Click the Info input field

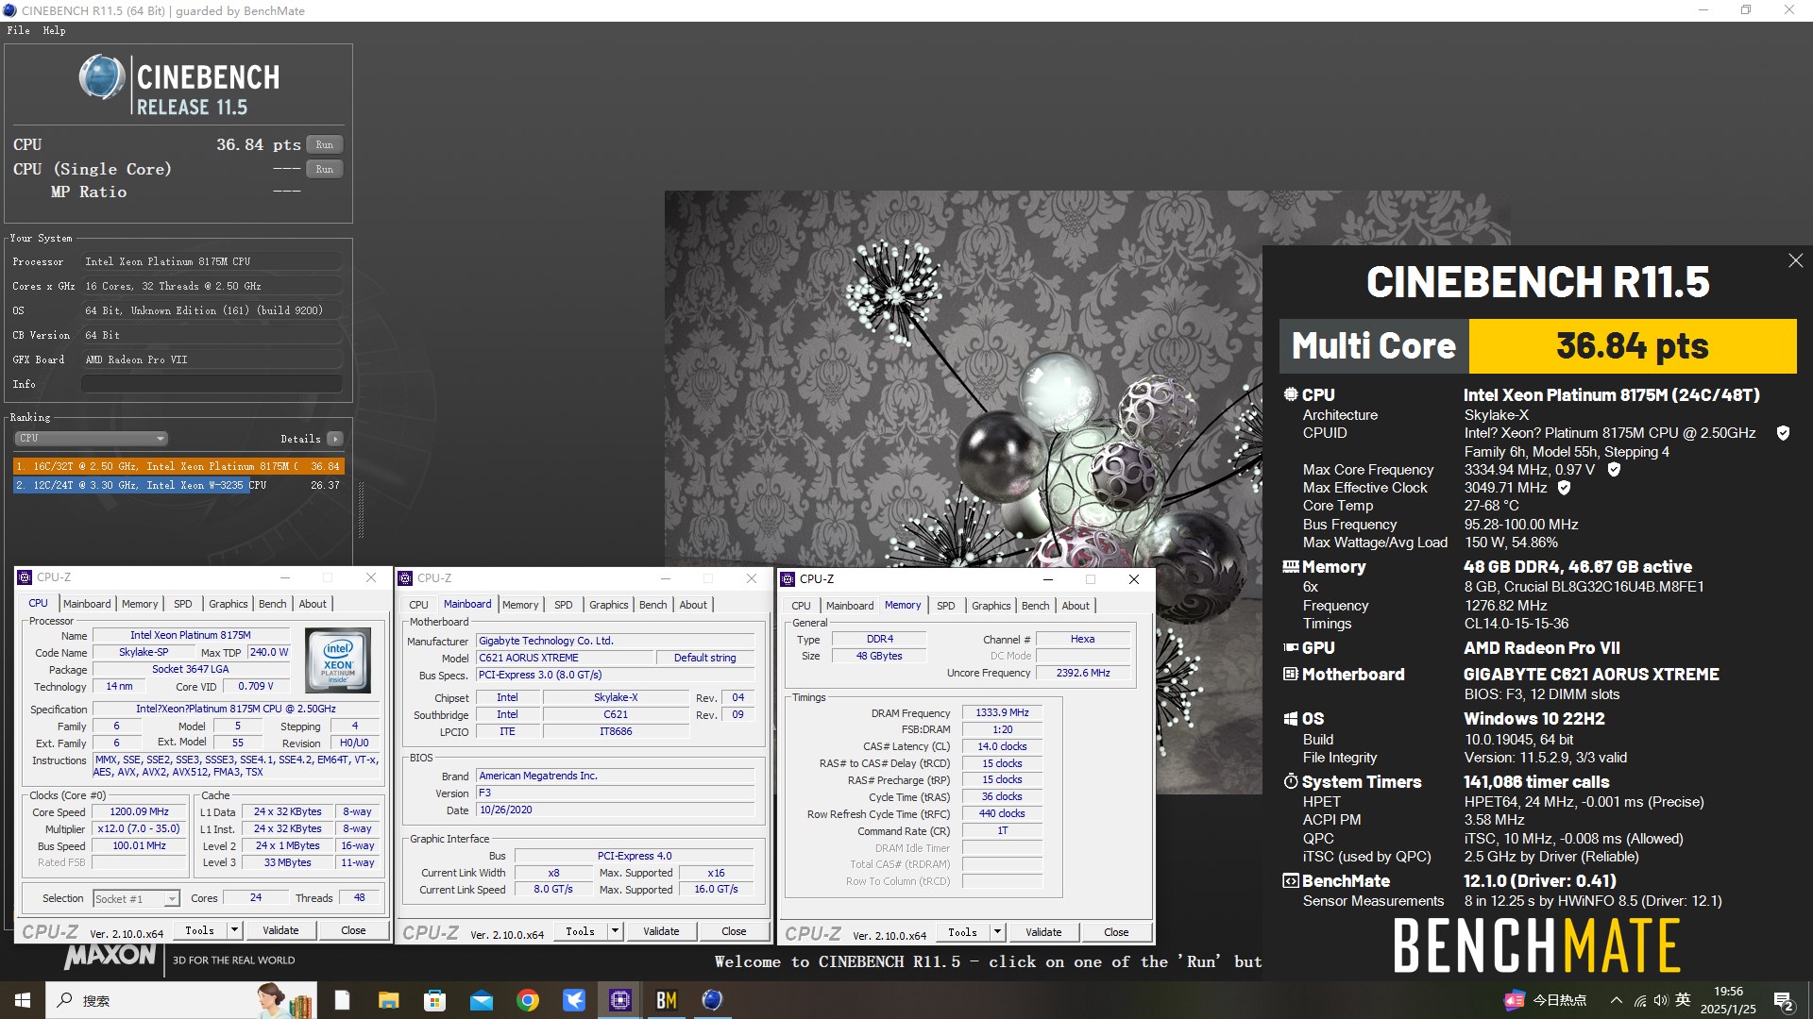[x=212, y=384]
